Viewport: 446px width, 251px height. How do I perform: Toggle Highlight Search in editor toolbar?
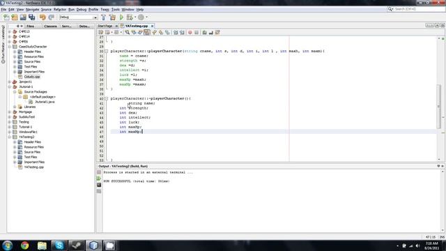(147, 33)
